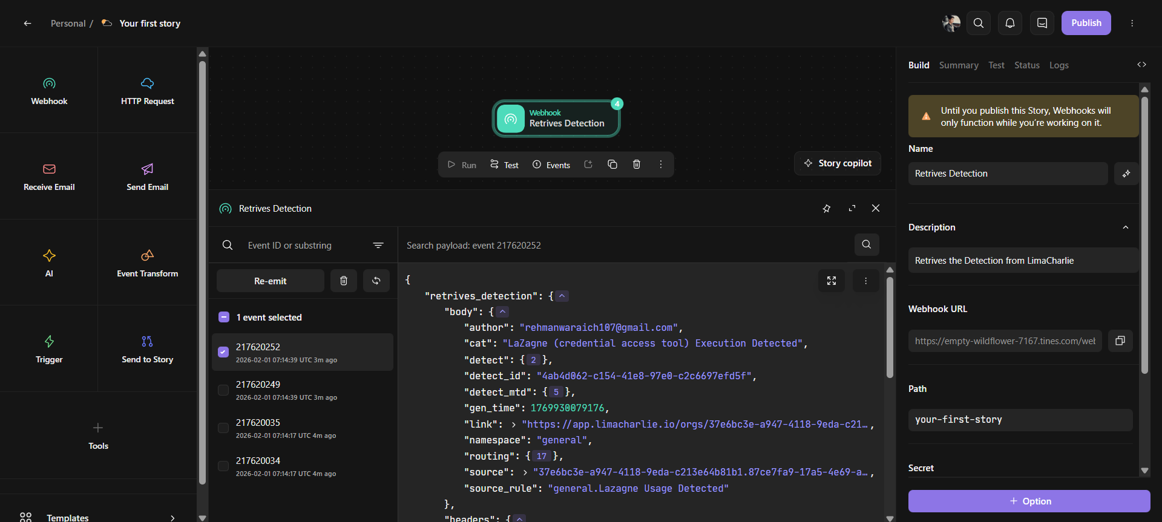This screenshot has width=1162, height=522.
Task: Refresh the events list
Action: coord(376,281)
